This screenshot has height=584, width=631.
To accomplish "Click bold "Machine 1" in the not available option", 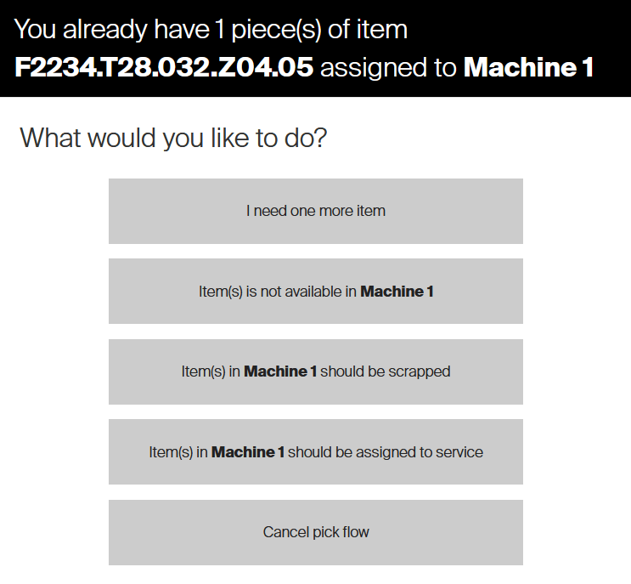I will [397, 292].
